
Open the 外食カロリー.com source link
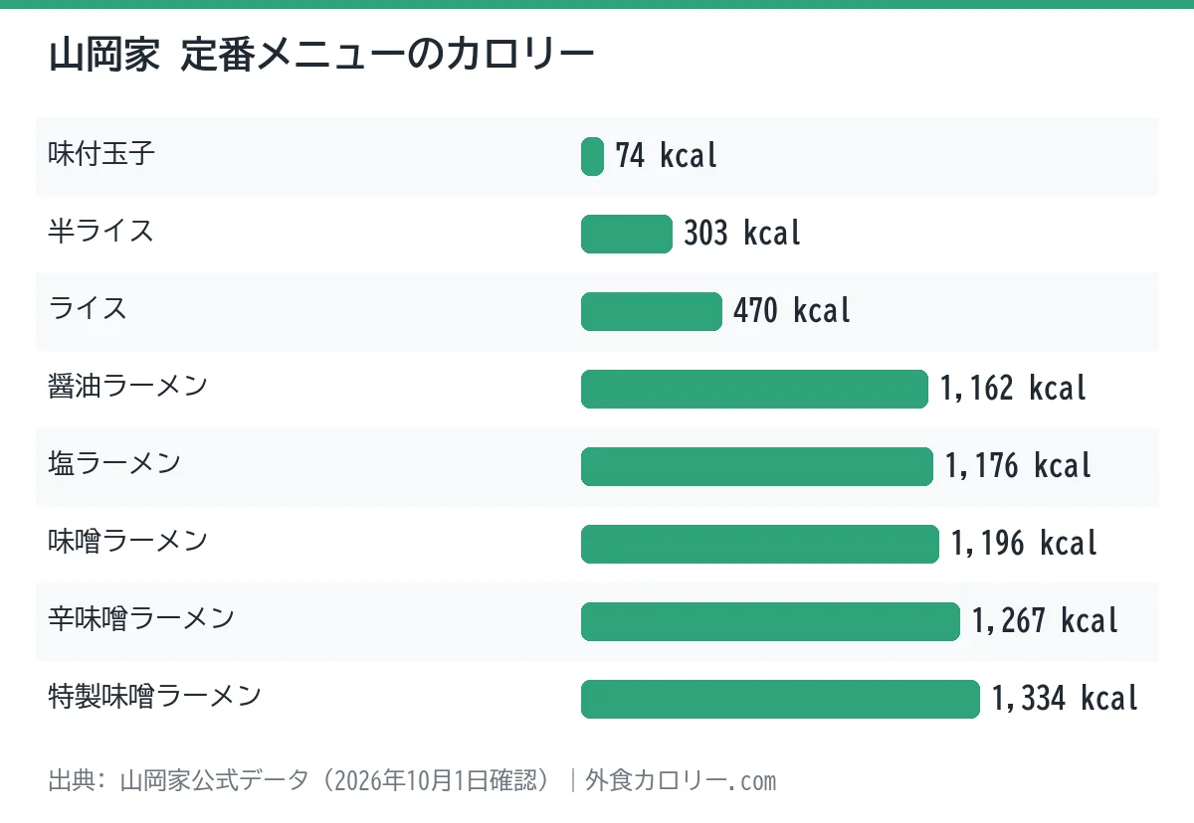pos(681,780)
